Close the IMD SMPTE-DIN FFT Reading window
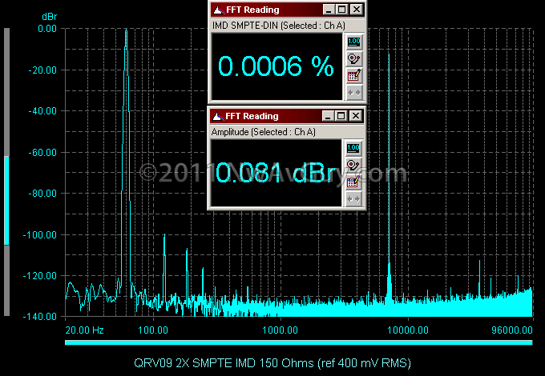The height and width of the screenshot is (376, 545). pyautogui.click(x=357, y=10)
